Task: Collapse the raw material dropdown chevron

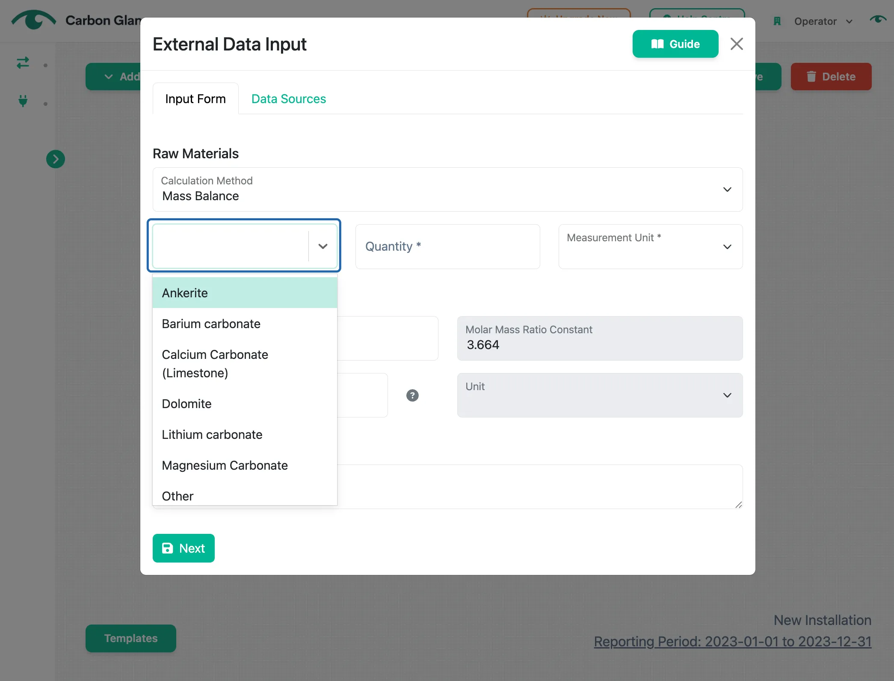Action: [x=323, y=246]
